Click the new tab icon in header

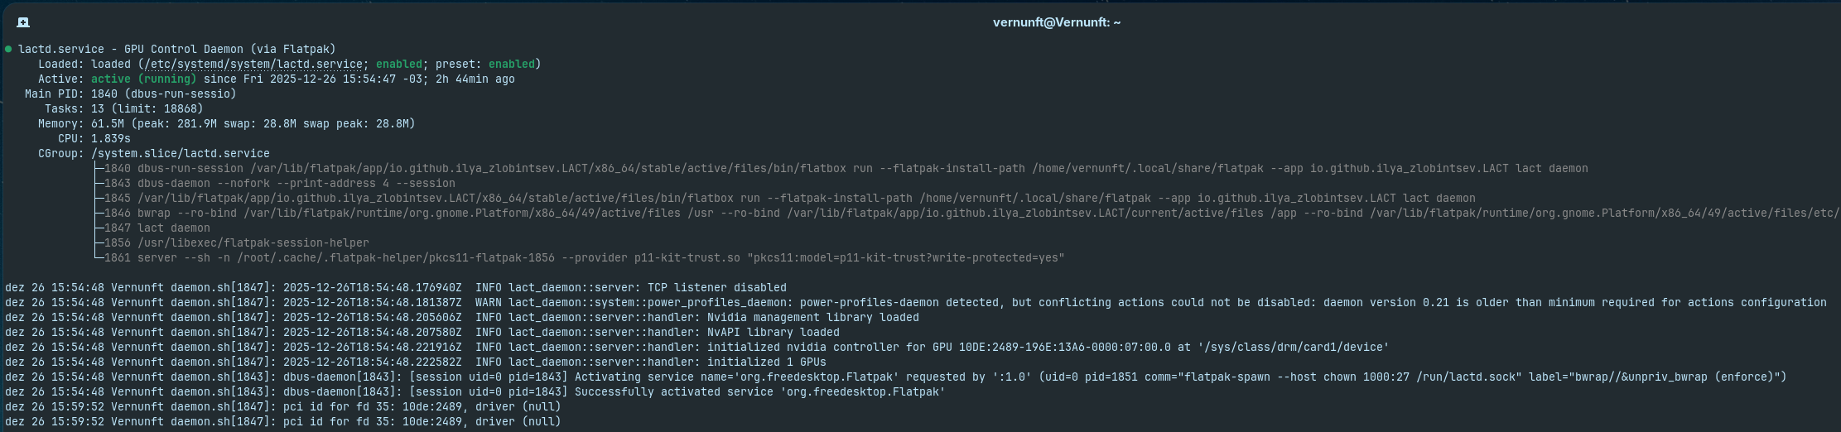click(23, 22)
